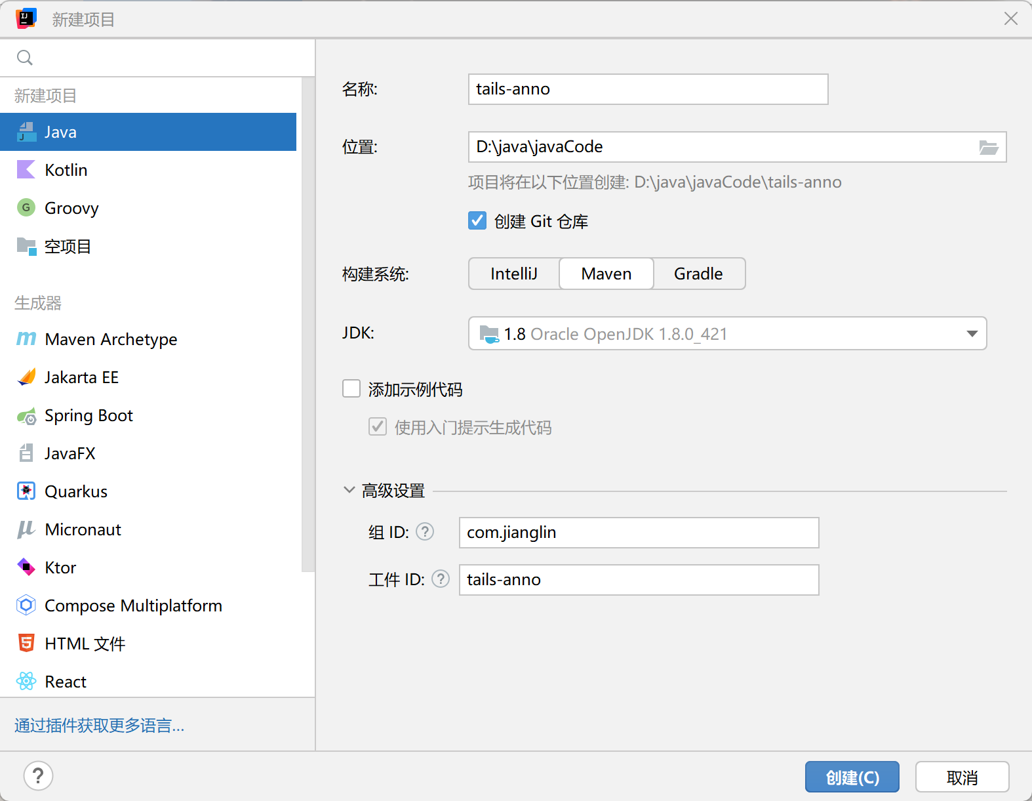The image size is (1032, 801).
Task: Choose JavaFX generator
Action: click(148, 453)
